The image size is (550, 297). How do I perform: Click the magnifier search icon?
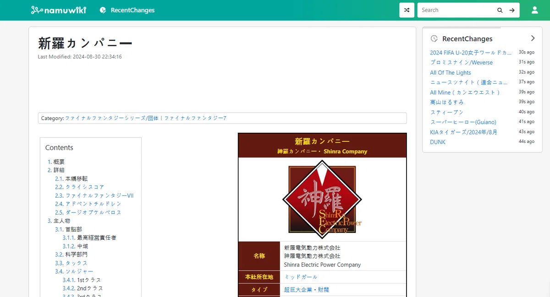coord(500,10)
